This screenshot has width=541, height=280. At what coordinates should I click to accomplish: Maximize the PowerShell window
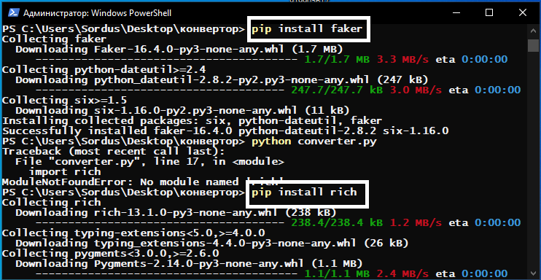pyautogui.click(x=489, y=13)
